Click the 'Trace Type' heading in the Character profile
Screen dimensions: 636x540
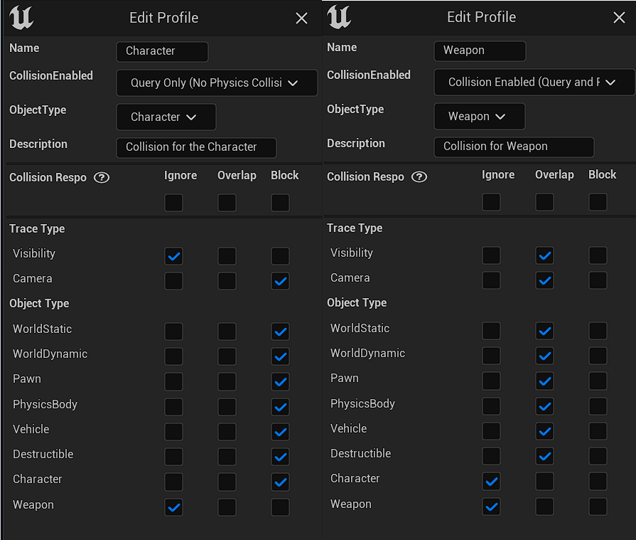pyautogui.click(x=37, y=229)
